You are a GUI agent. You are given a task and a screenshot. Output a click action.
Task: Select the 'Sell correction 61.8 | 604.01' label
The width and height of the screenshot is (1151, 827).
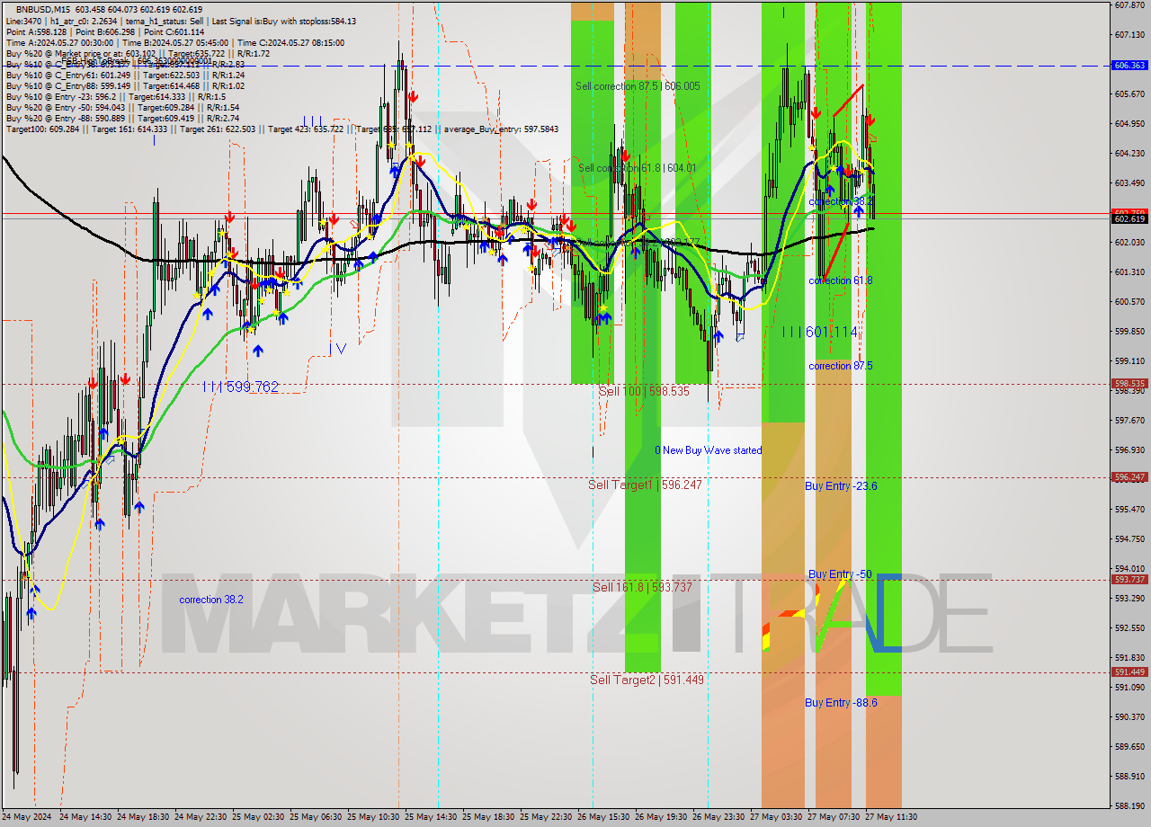point(637,168)
